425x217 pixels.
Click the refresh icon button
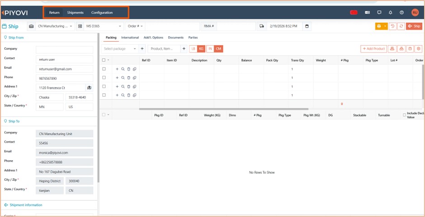[x=401, y=26]
